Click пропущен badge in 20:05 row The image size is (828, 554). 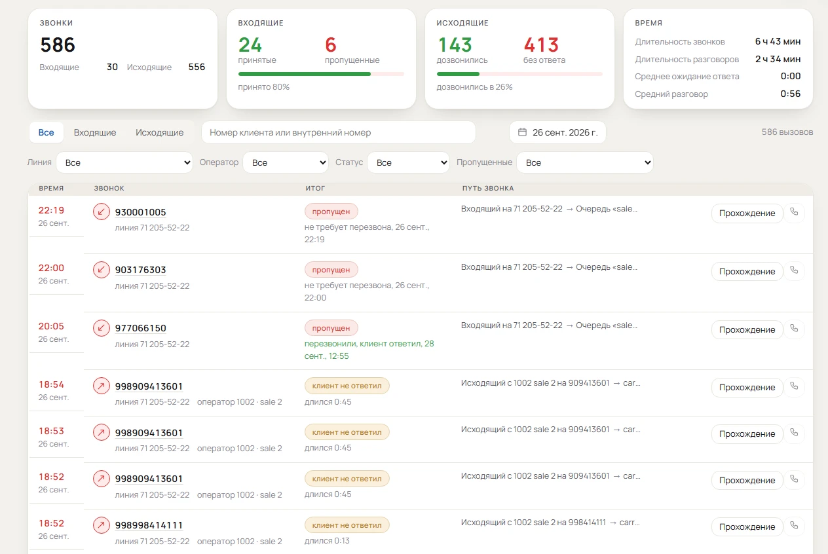pos(331,327)
